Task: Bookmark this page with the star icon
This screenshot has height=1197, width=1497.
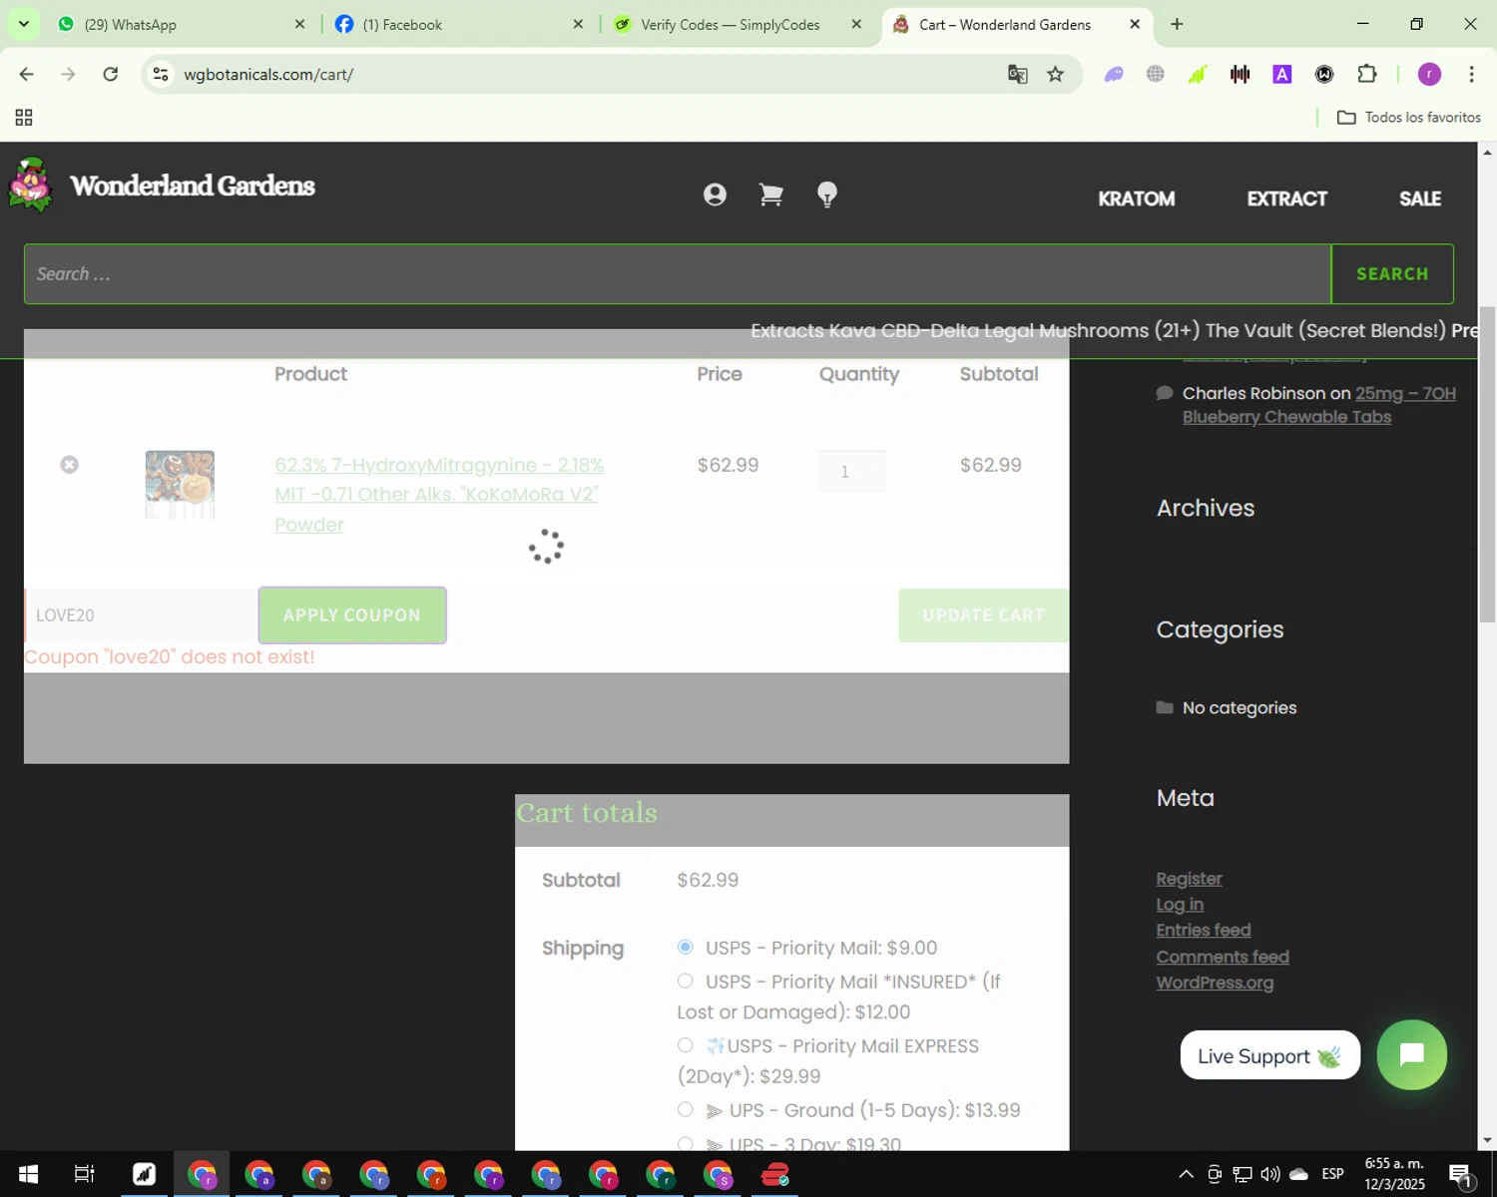Action: pyautogui.click(x=1055, y=74)
